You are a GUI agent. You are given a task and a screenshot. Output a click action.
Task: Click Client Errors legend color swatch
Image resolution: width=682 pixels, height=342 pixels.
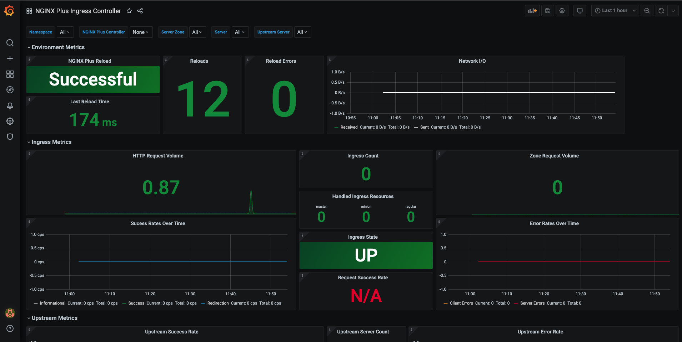[445, 303]
